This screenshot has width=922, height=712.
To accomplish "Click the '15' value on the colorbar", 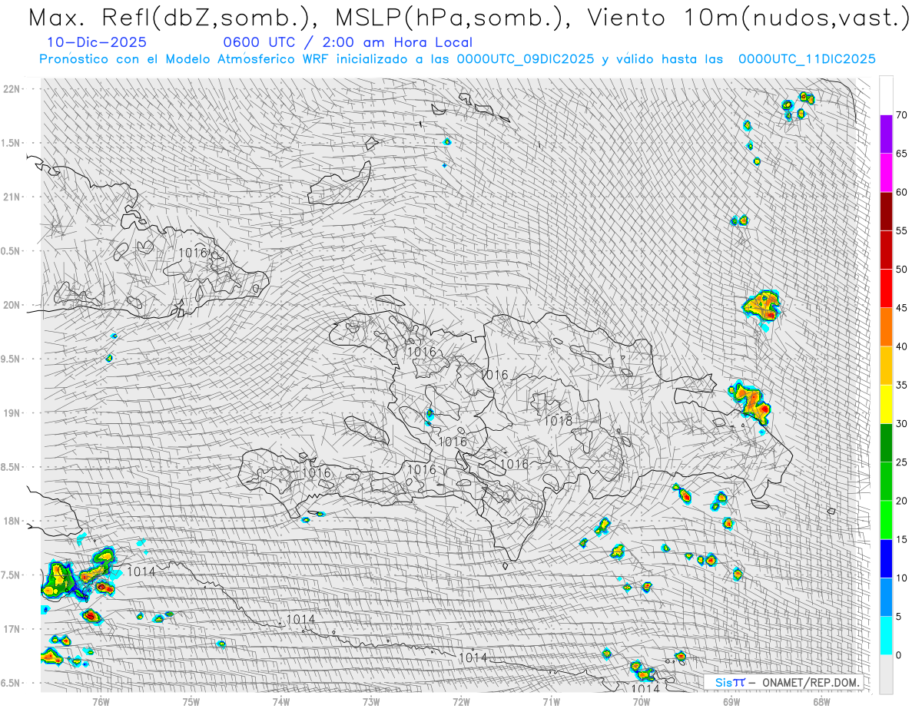I will tap(901, 539).
